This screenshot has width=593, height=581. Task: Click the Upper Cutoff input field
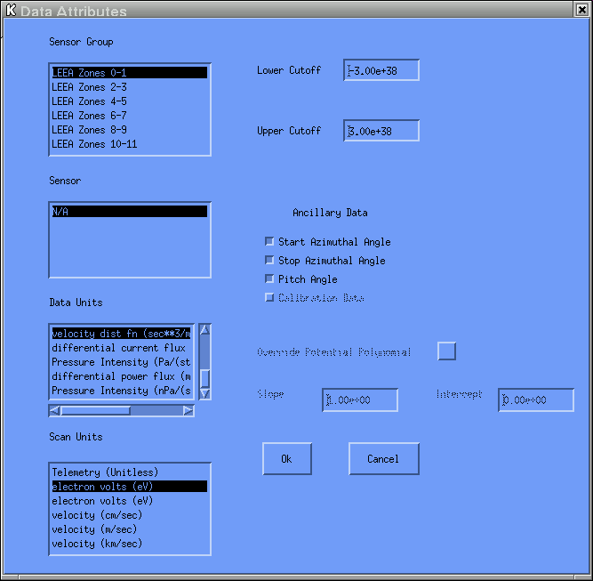pos(381,131)
